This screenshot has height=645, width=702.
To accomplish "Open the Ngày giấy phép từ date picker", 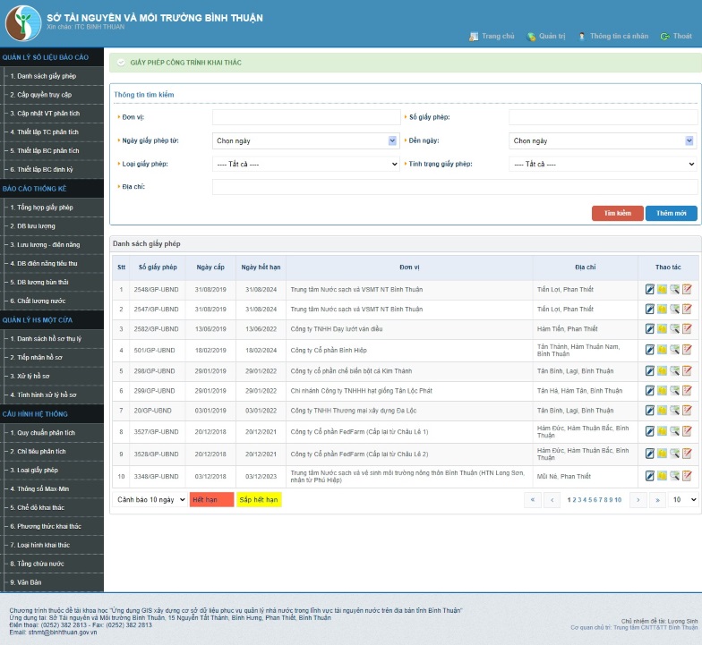I will tap(306, 140).
